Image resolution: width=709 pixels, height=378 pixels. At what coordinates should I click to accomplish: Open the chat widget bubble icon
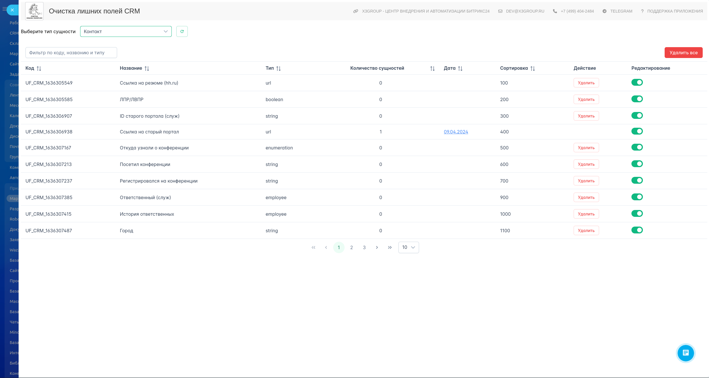tap(686, 353)
